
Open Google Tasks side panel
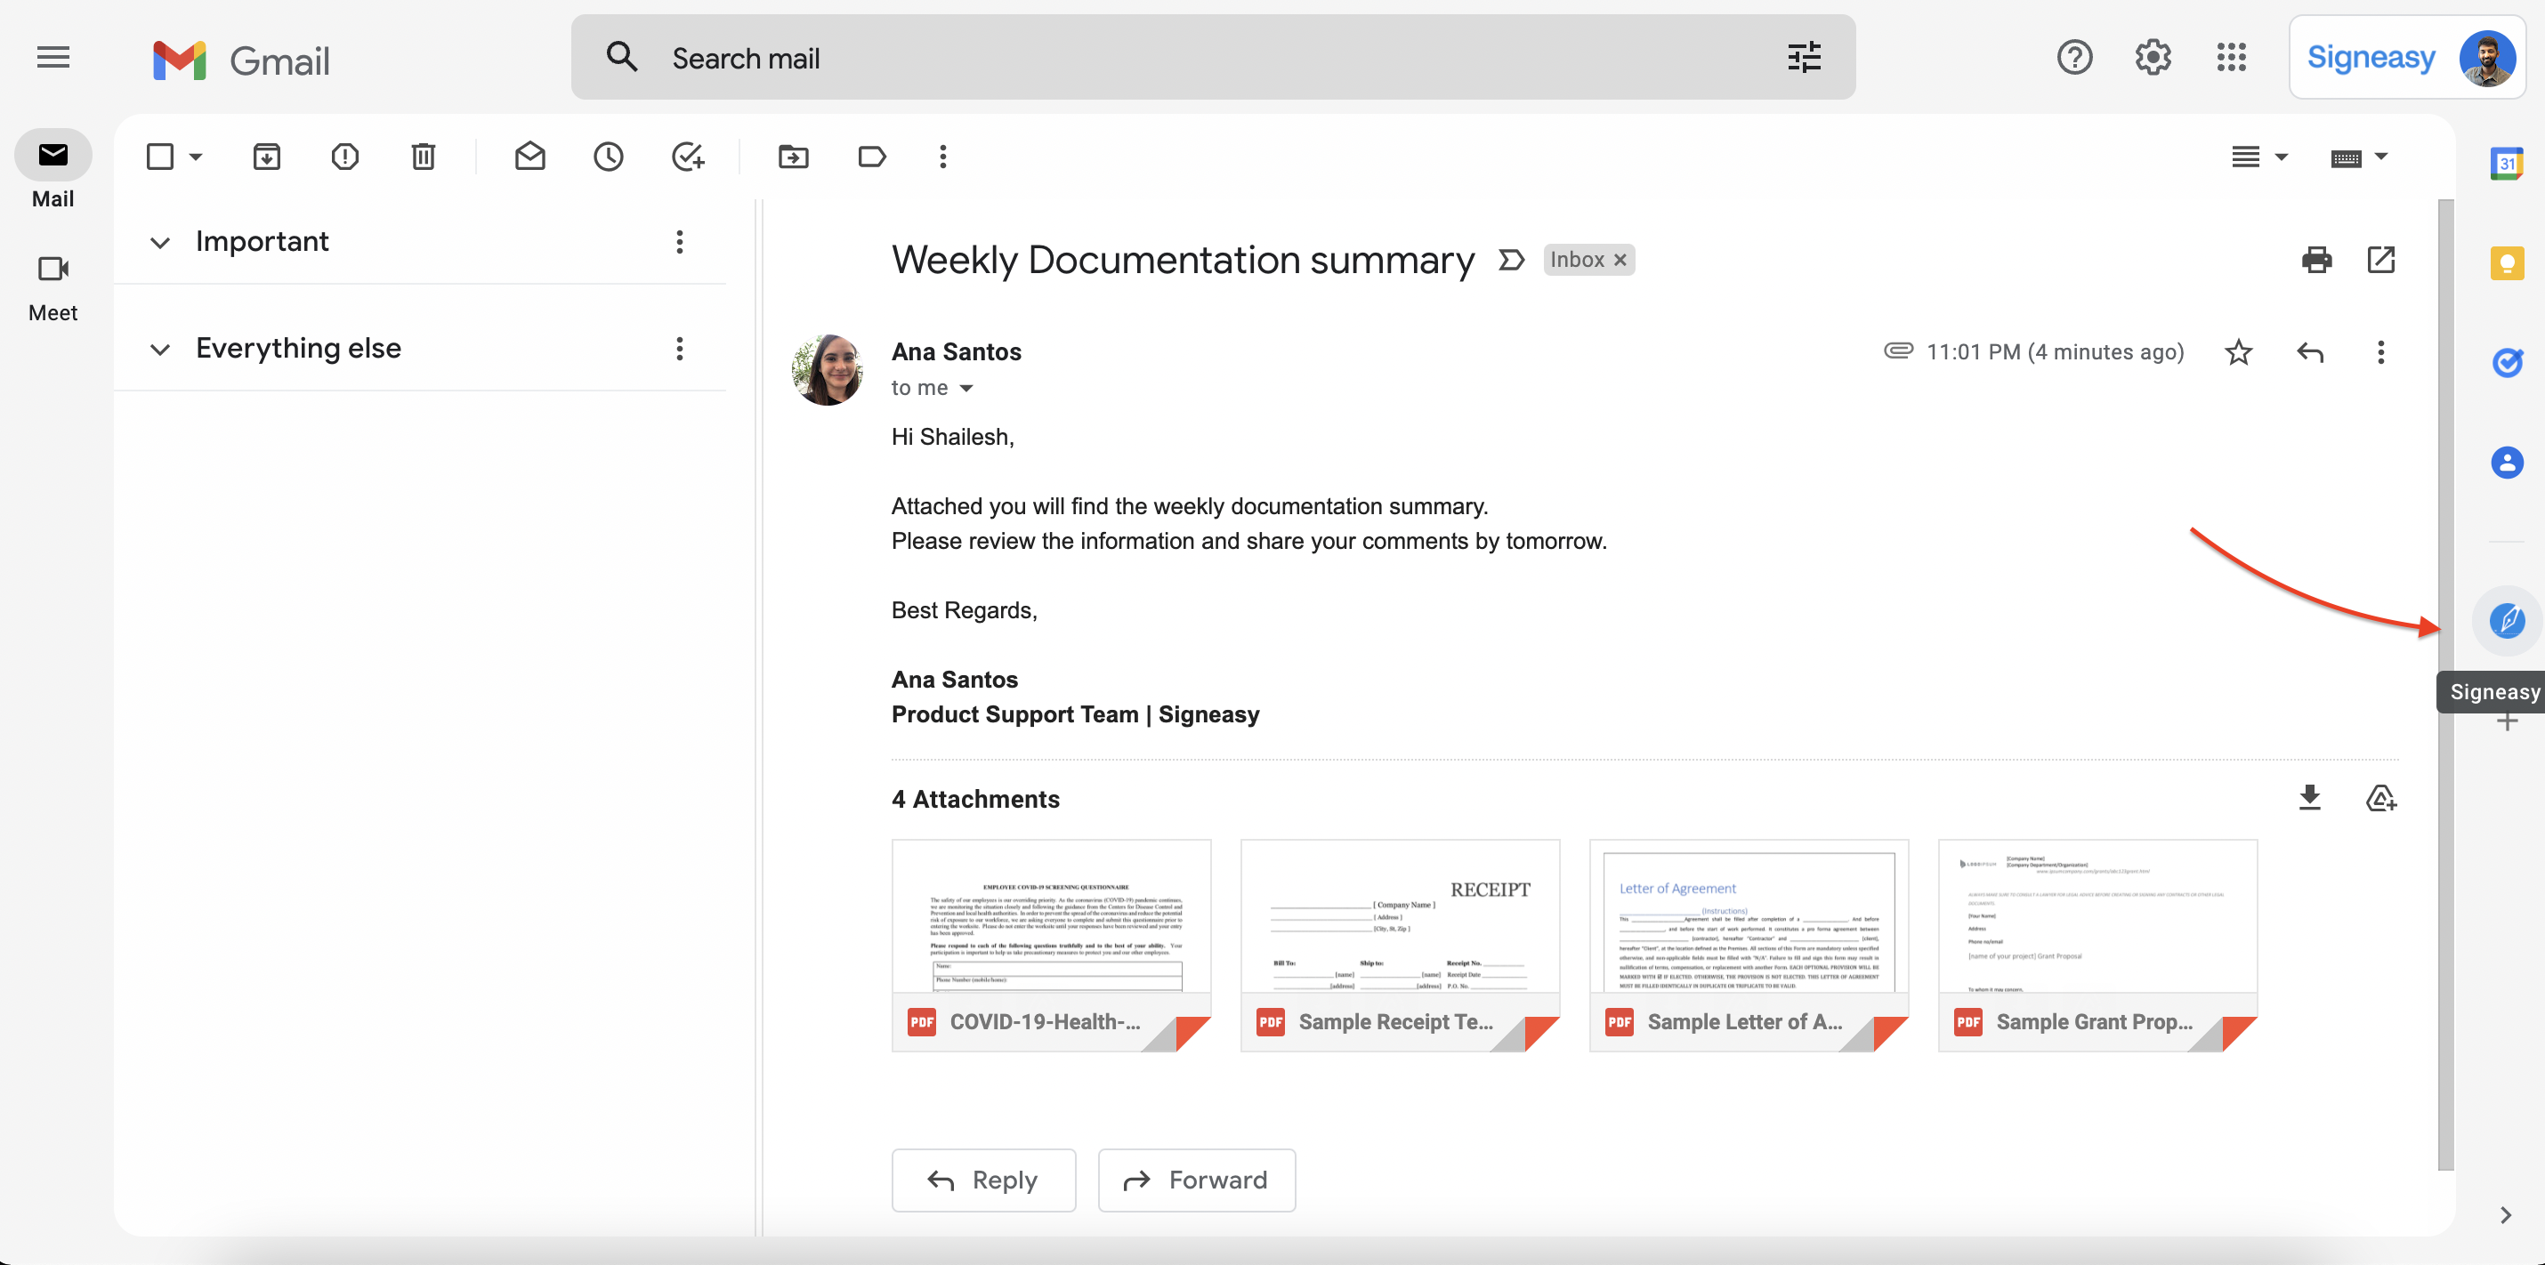click(x=2507, y=362)
